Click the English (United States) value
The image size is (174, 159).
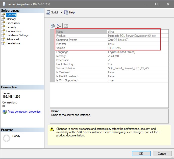122,52
